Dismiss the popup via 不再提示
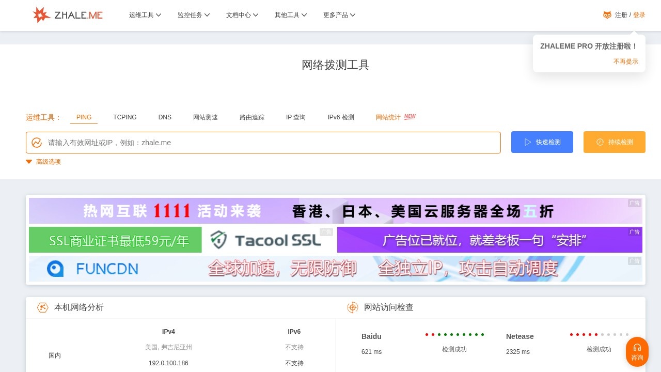Viewport: 661px width, 372px height. (625, 61)
